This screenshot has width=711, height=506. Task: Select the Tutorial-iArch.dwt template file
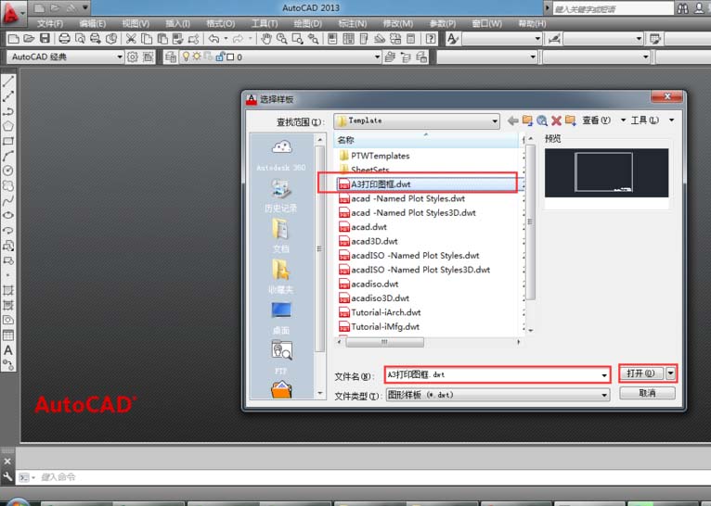pos(380,312)
